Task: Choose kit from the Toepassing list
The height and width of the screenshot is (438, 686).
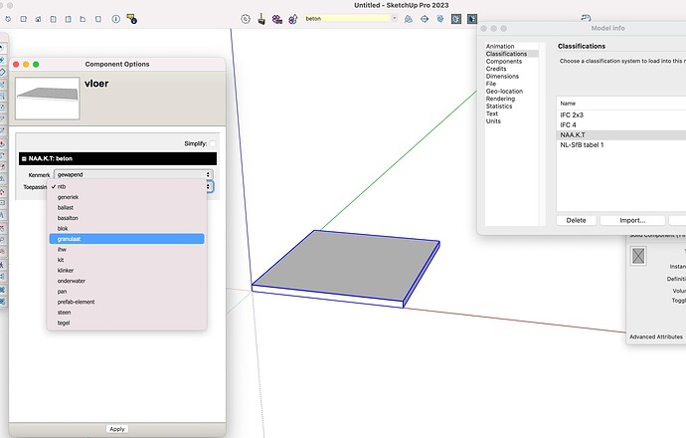Action: [126, 260]
